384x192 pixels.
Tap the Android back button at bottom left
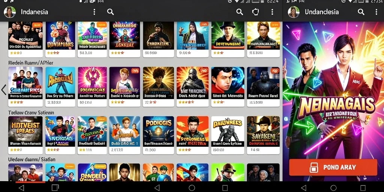[x=21, y=187]
